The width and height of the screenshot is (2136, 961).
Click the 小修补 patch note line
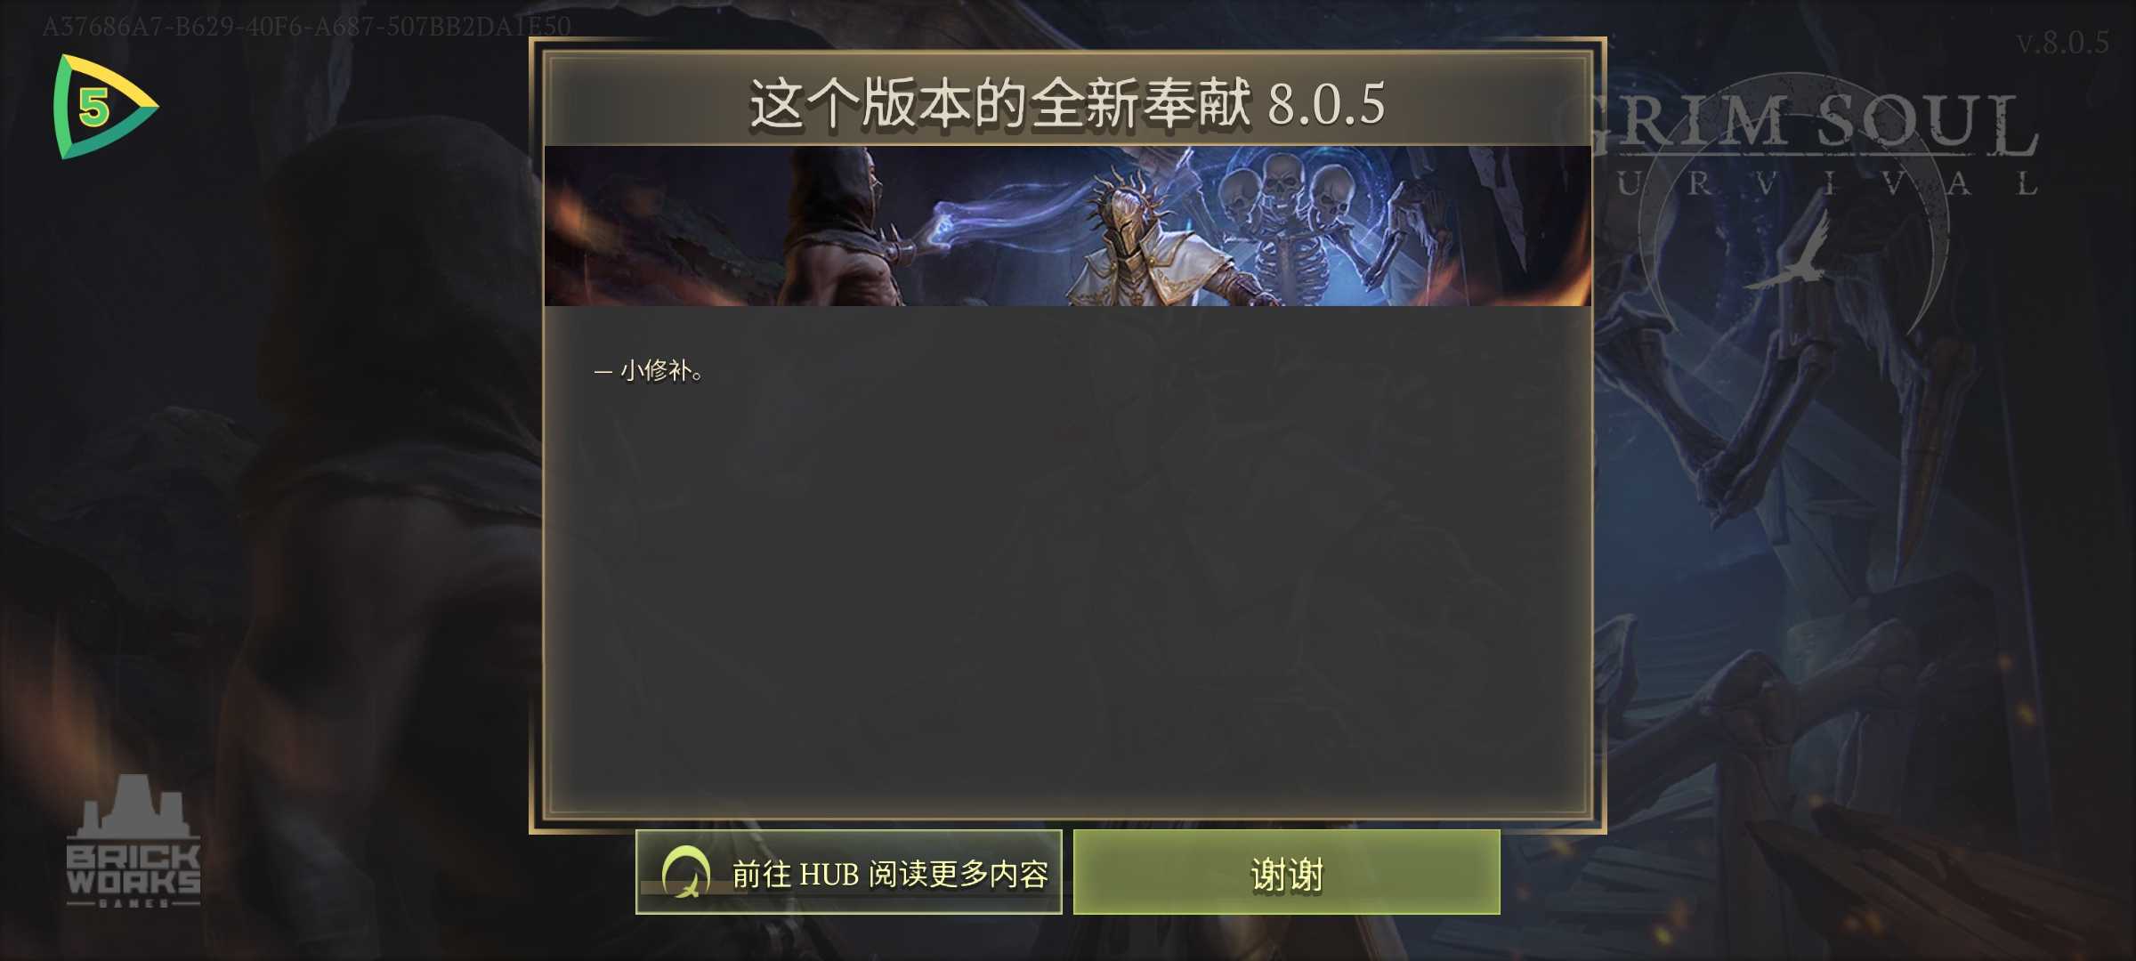(x=649, y=370)
